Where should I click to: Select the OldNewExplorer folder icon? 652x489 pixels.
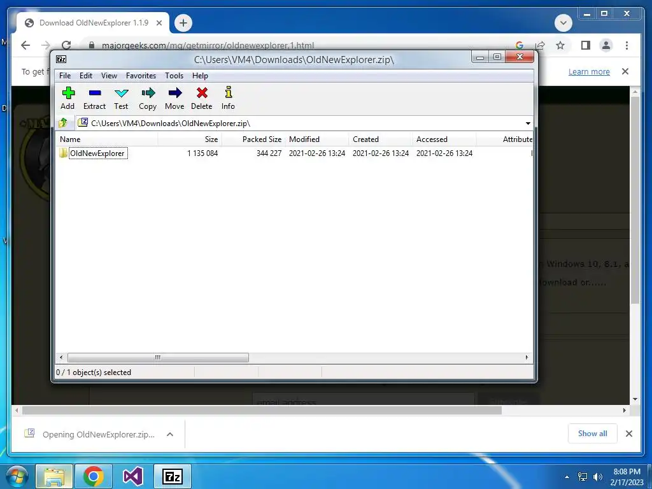[63, 153]
